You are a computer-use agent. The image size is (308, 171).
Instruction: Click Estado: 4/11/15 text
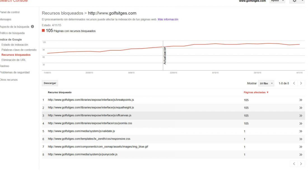[52, 25]
